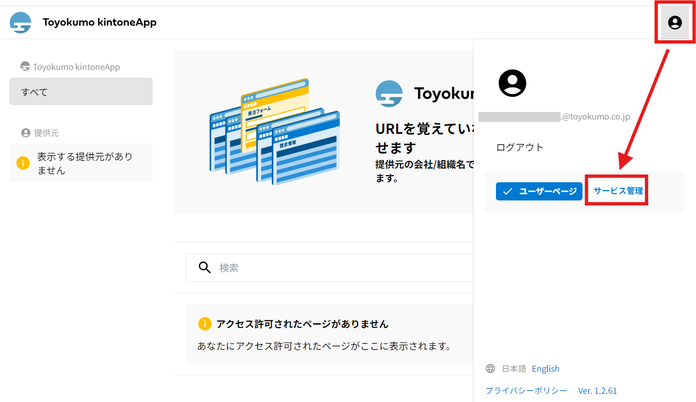This screenshot has width=696, height=402.
Task: Click the Toyokumo kintoneApp header title
Action: tap(100, 23)
